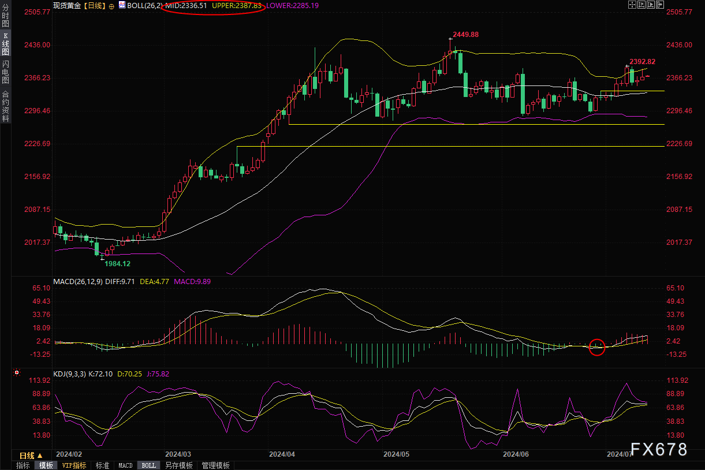Toggle the BOLL template button

148,465
